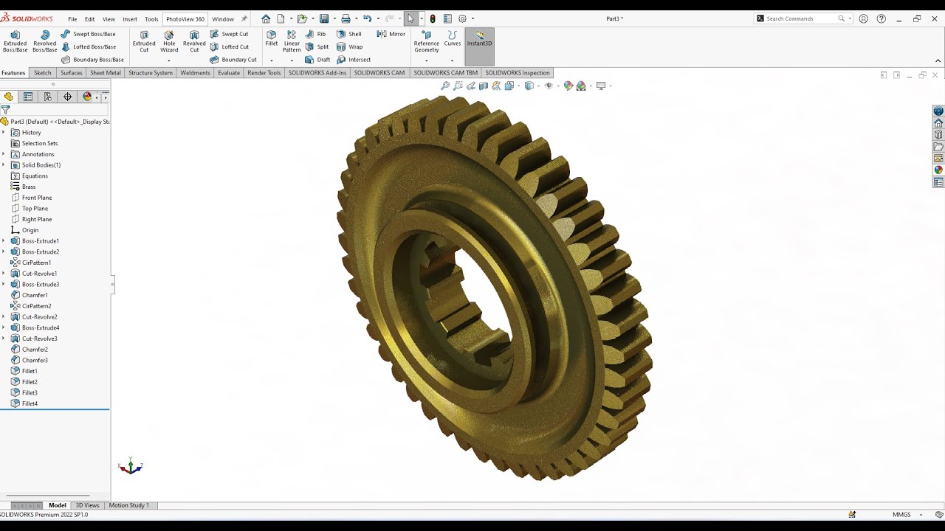Switch to Render Tools tab
Viewport: 945px width, 531px height.
click(x=264, y=73)
